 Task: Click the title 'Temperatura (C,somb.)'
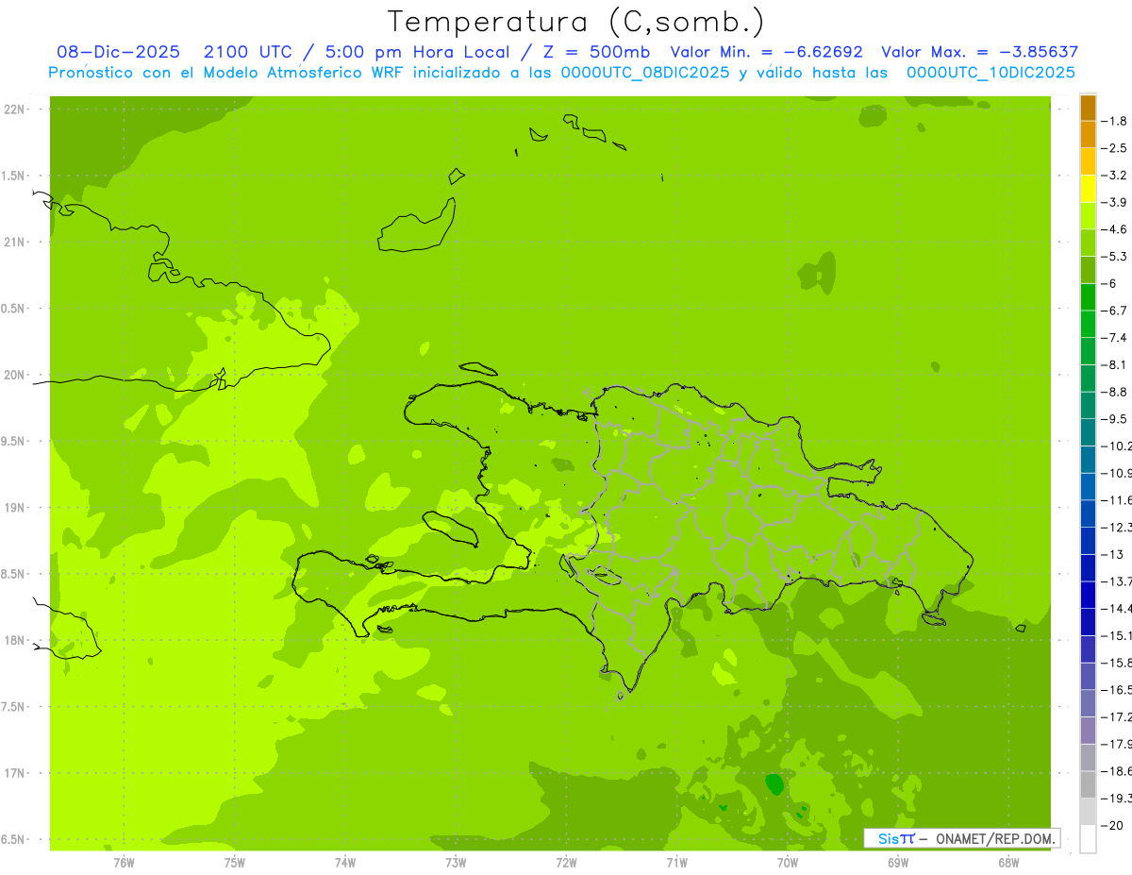(x=576, y=22)
